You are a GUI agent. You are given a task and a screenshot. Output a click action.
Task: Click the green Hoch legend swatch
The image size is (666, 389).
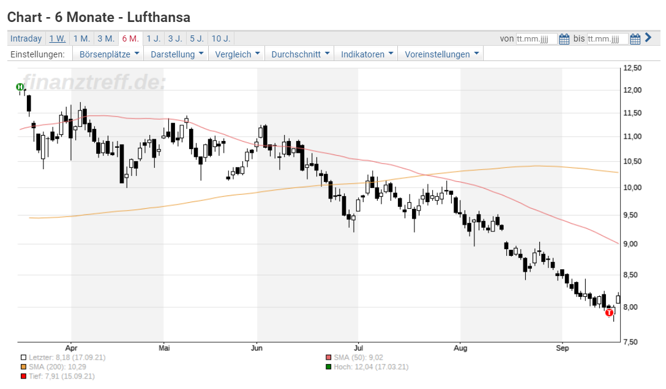pyautogui.click(x=328, y=367)
